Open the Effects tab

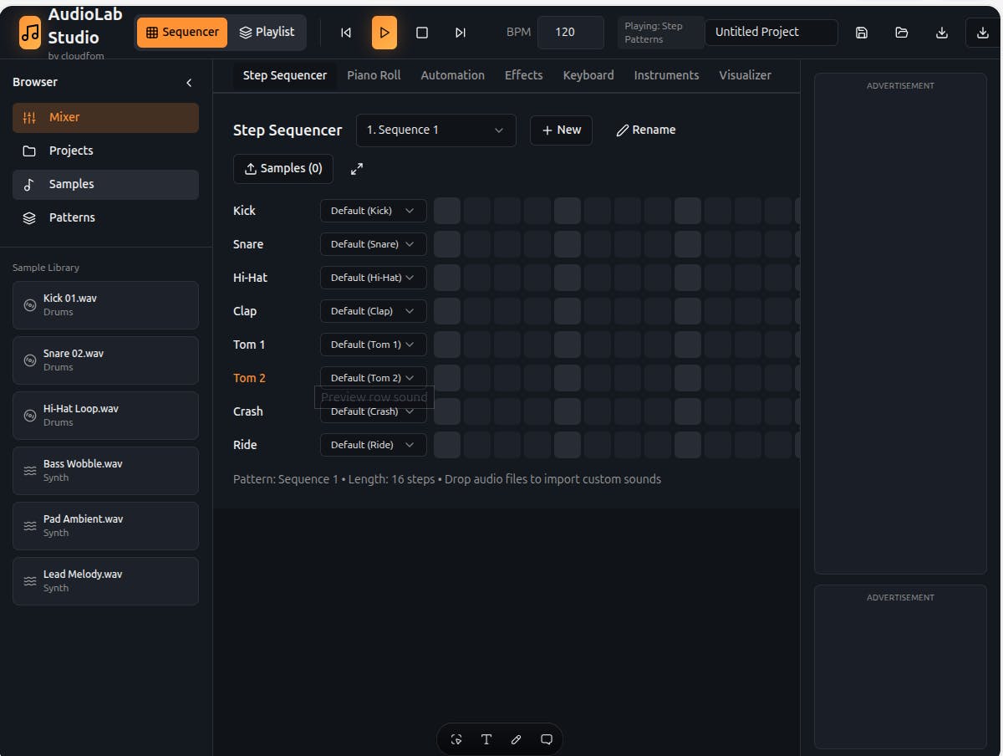pyautogui.click(x=524, y=75)
